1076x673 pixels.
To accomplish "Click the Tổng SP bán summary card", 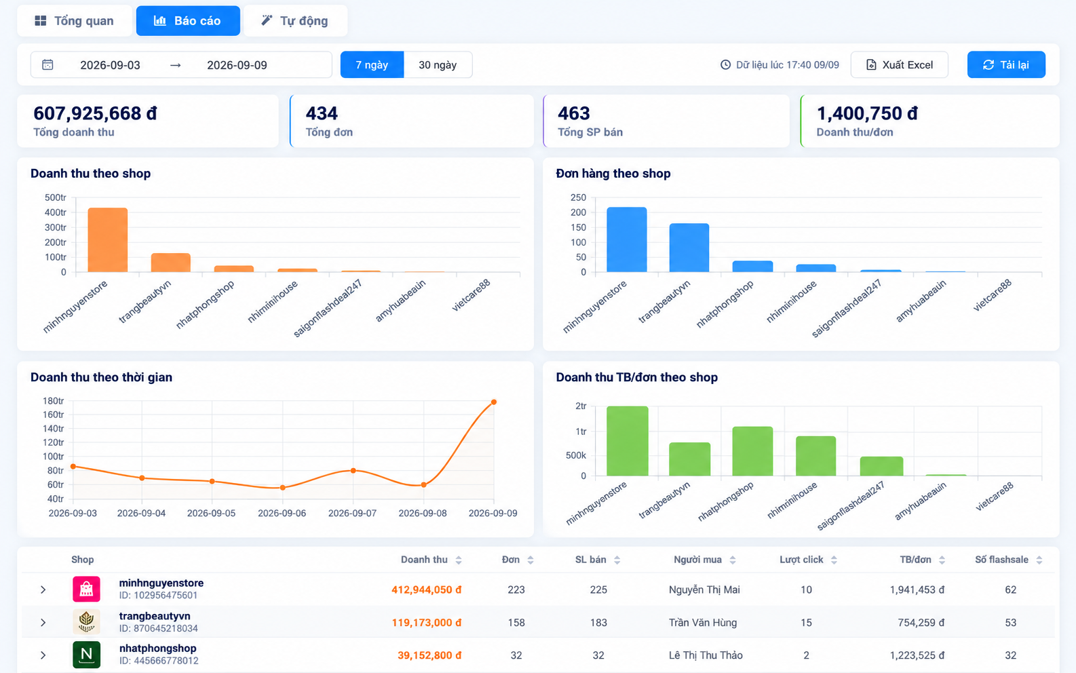I will point(666,121).
